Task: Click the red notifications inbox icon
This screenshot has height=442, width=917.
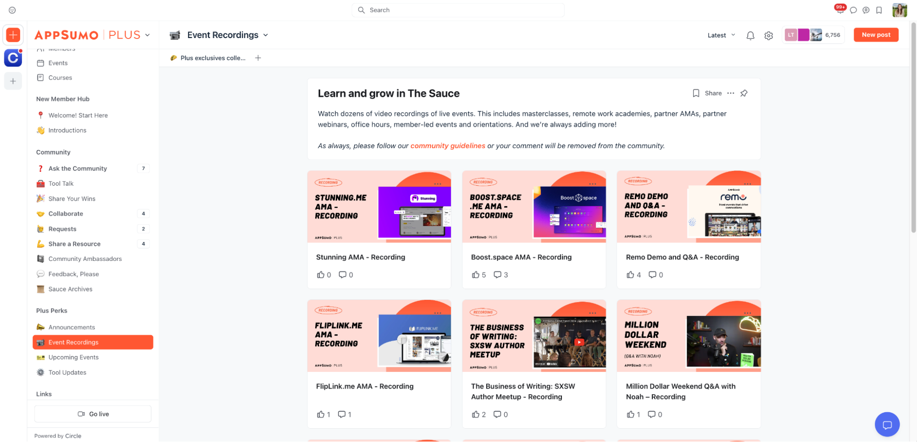Action: pyautogui.click(x=839, y=10)
